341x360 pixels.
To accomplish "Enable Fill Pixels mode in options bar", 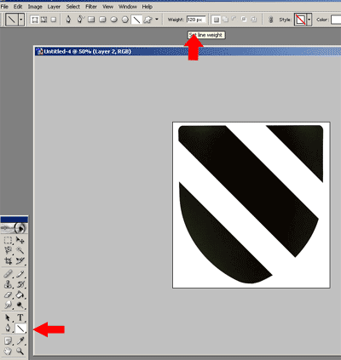I will tap(54, 20).
